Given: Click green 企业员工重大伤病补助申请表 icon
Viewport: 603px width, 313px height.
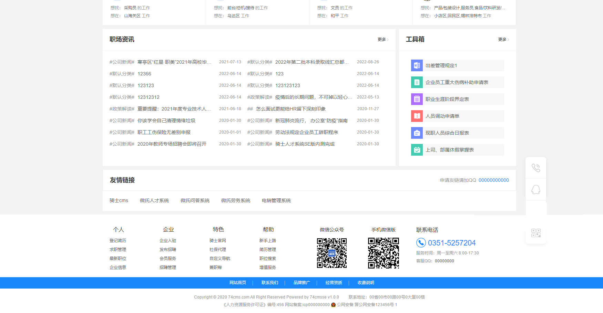Looking at the screenshot, I should coord(417,82).
